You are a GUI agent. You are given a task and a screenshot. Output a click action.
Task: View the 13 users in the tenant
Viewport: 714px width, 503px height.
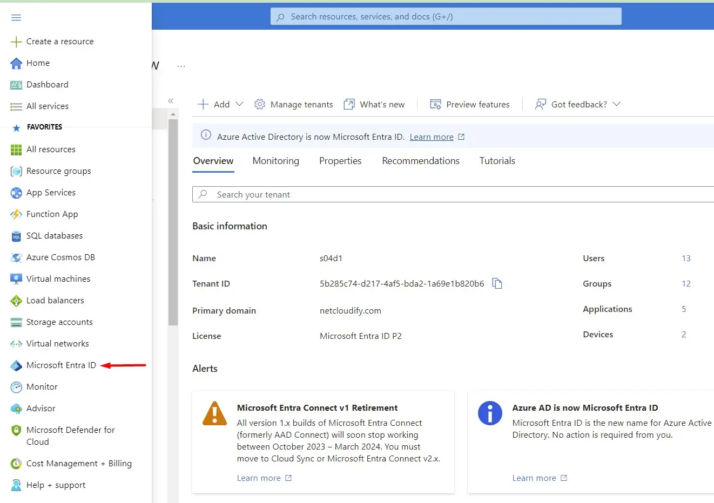click(686, 258)
